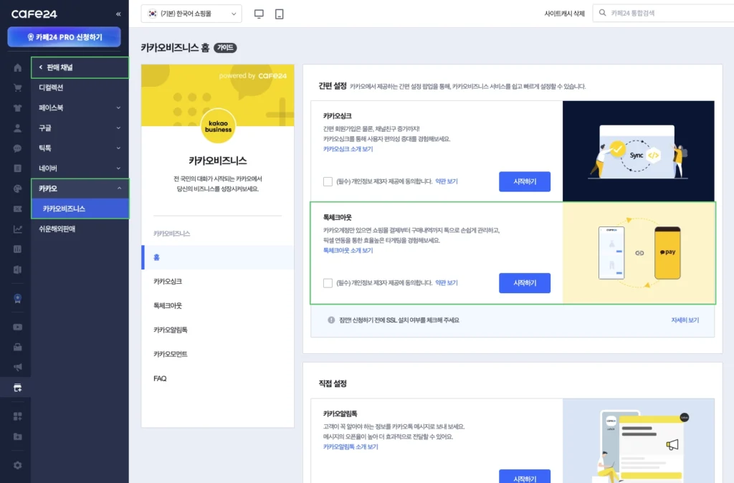
Task: Click the home icon in left sidebar
Action: coord(17,67)
